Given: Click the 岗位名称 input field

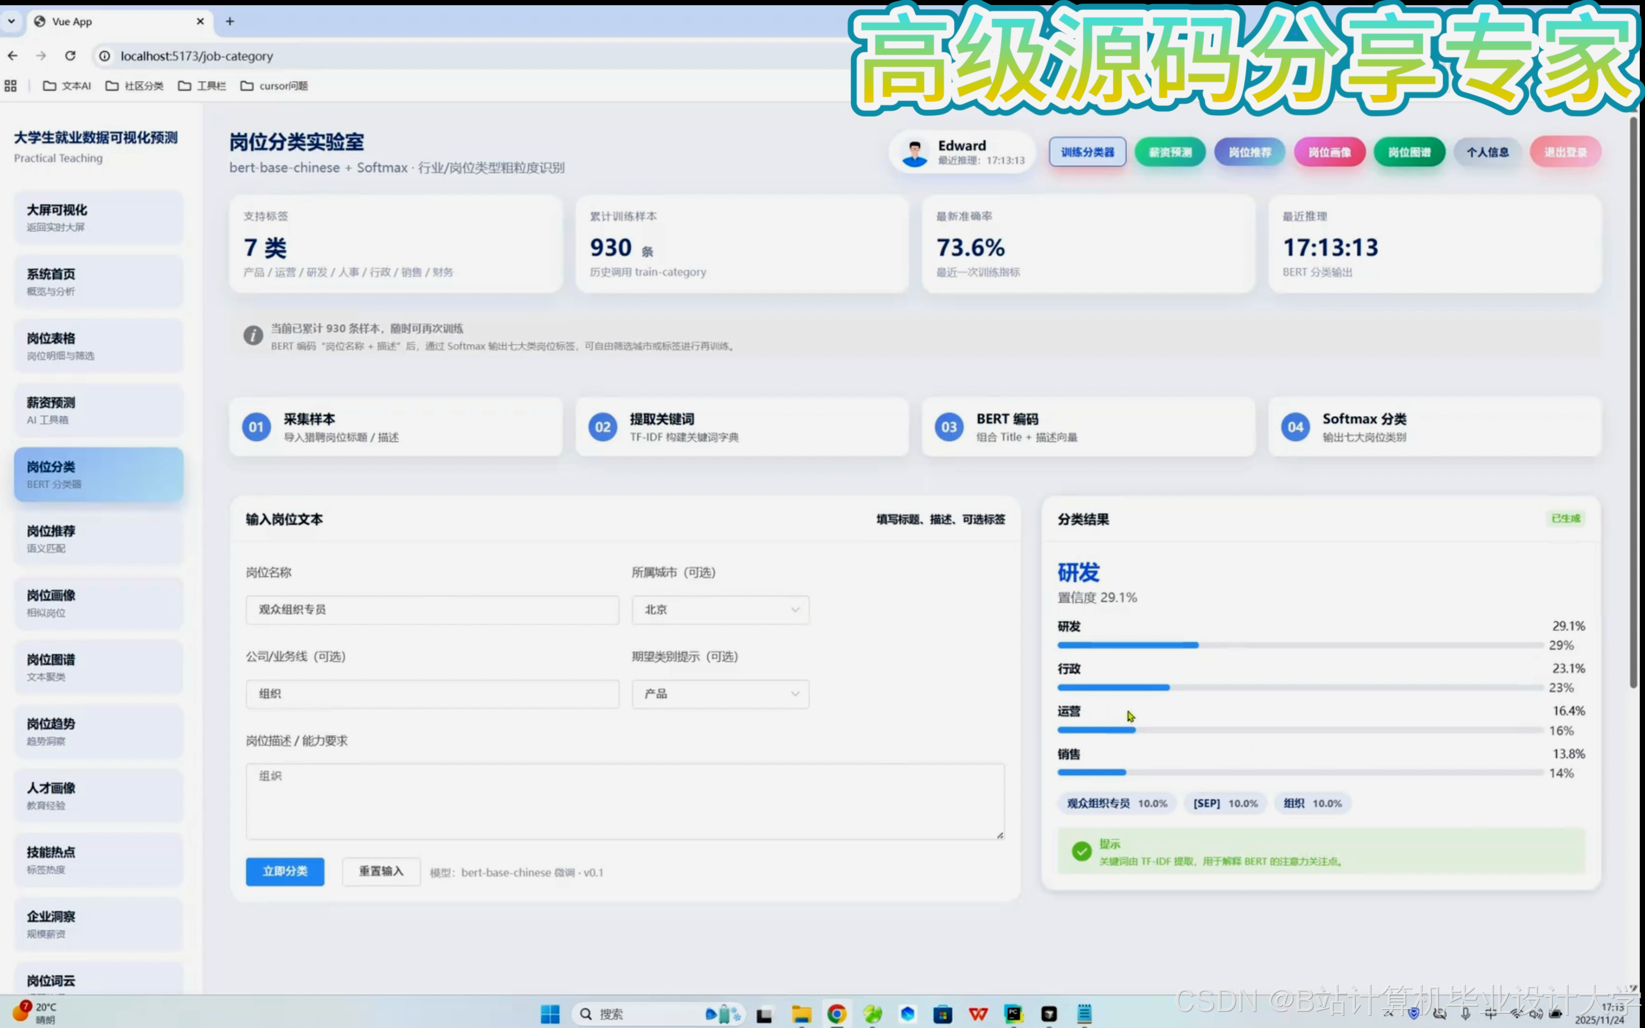Looking at the screenshot, I should [432, 610].
